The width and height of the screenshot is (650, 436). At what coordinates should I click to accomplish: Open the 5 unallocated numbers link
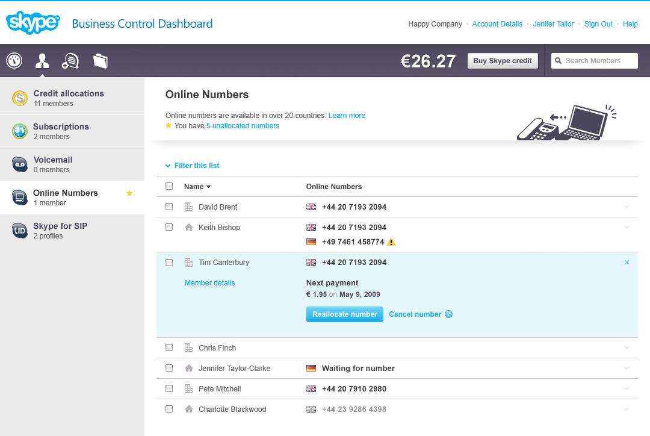[x=243, y=126]
